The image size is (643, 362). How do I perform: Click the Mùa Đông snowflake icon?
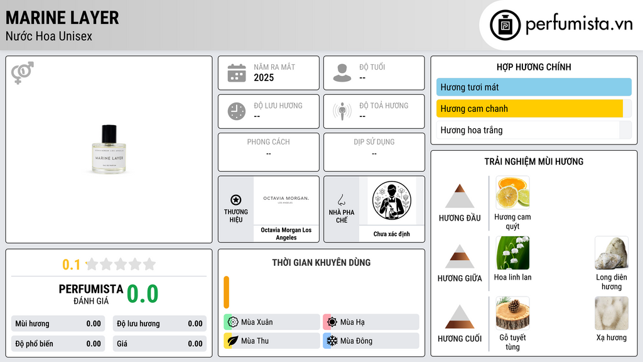332,341
